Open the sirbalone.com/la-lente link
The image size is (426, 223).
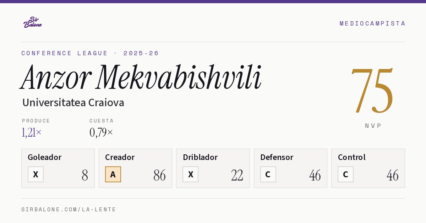point(69,210)
